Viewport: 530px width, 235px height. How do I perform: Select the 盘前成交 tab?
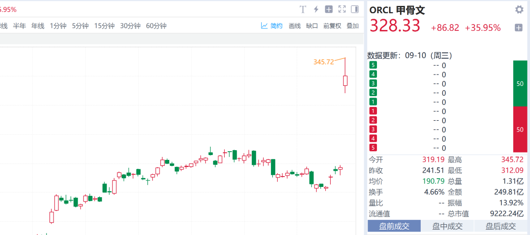(x=394, y=226)
